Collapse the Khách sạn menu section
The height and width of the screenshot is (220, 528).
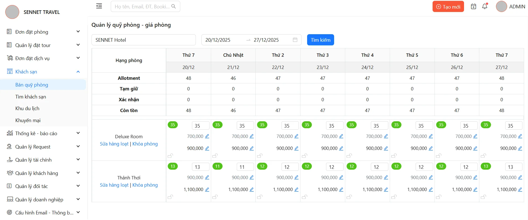pyautogui.click(x=78, y=72)
